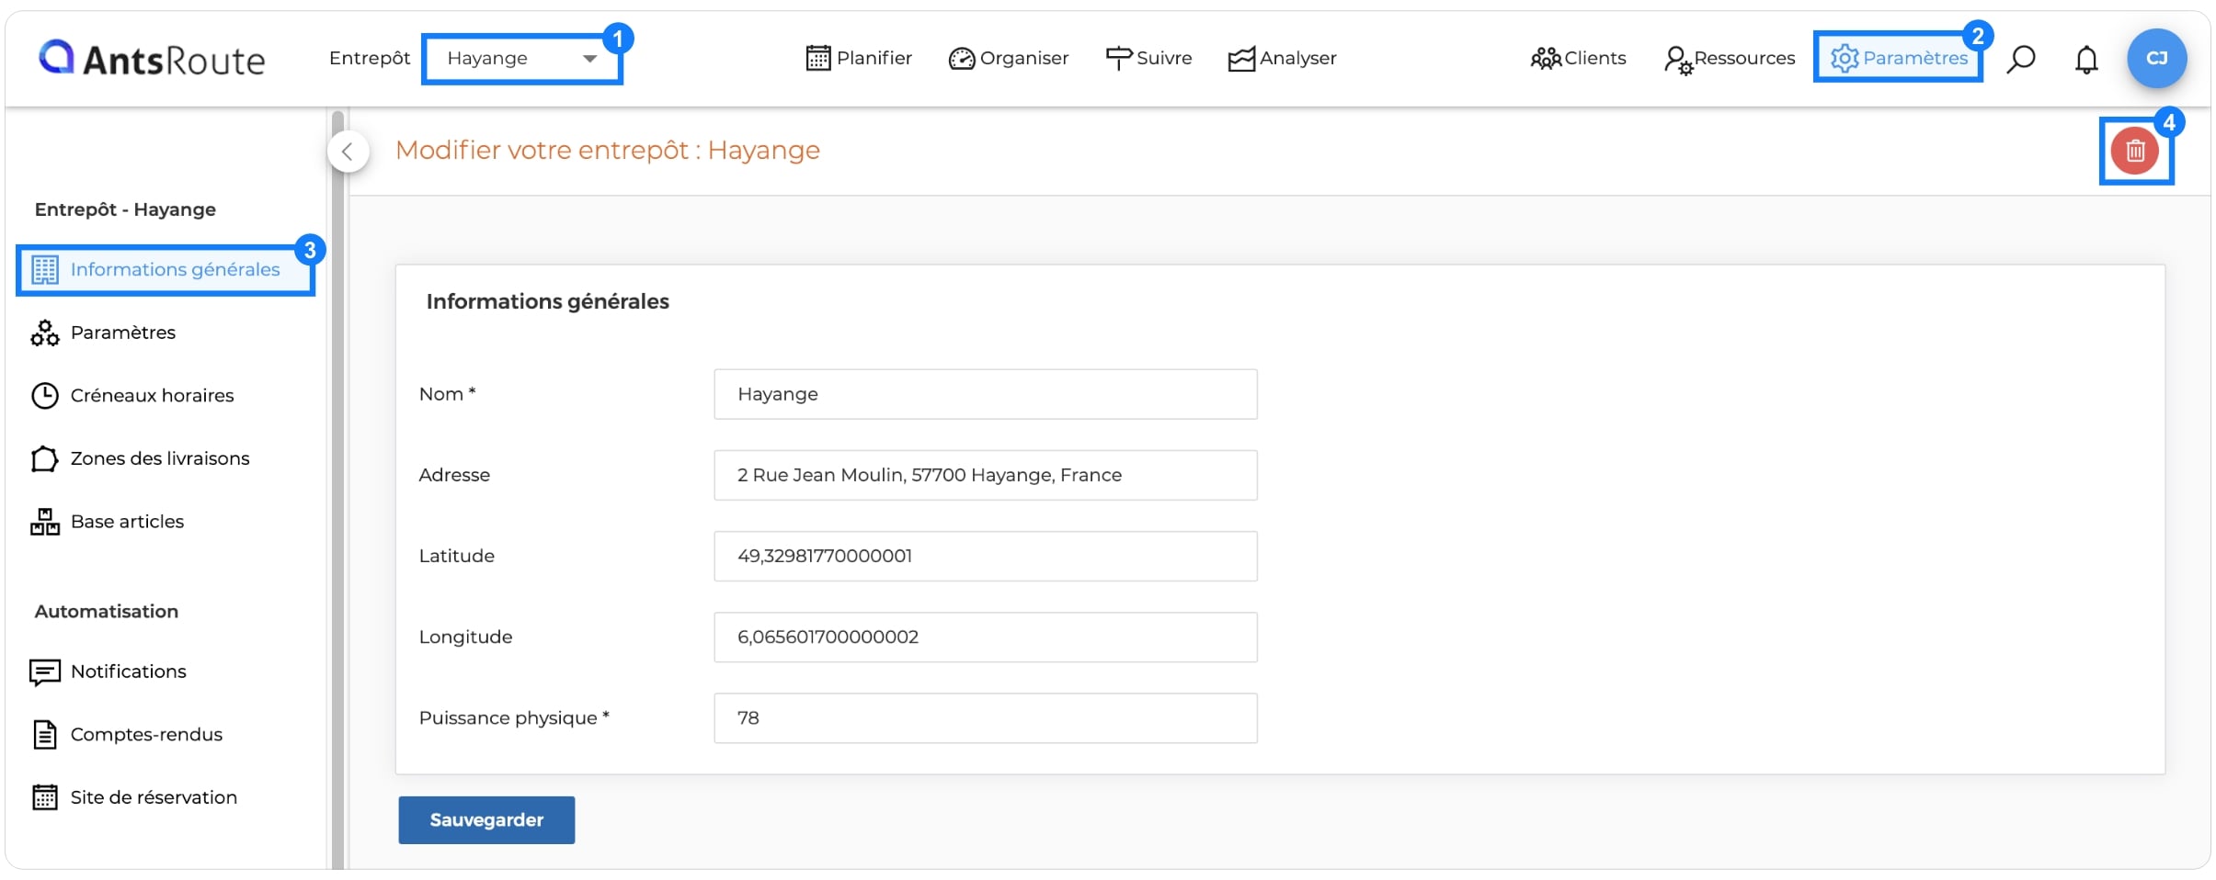Open the Suivre menu
The image size is (2216, 880).
pos(1148,58)
